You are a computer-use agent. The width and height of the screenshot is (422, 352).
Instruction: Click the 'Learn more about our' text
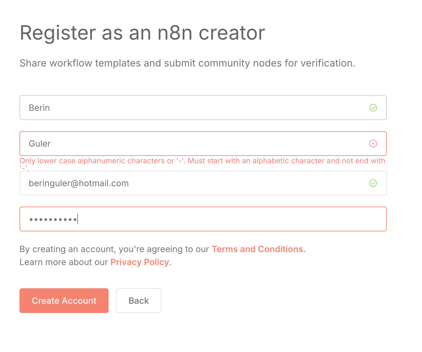tap(64, 262)
